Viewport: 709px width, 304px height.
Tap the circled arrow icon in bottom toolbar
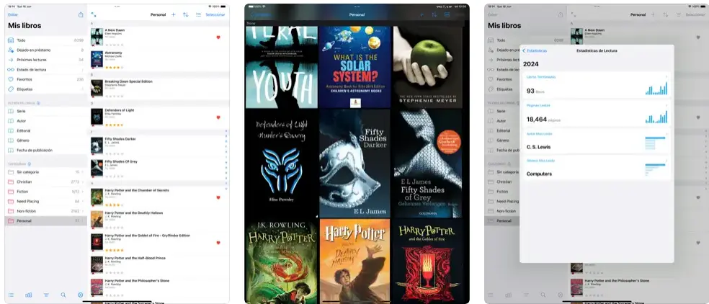[x=81, y=295]
